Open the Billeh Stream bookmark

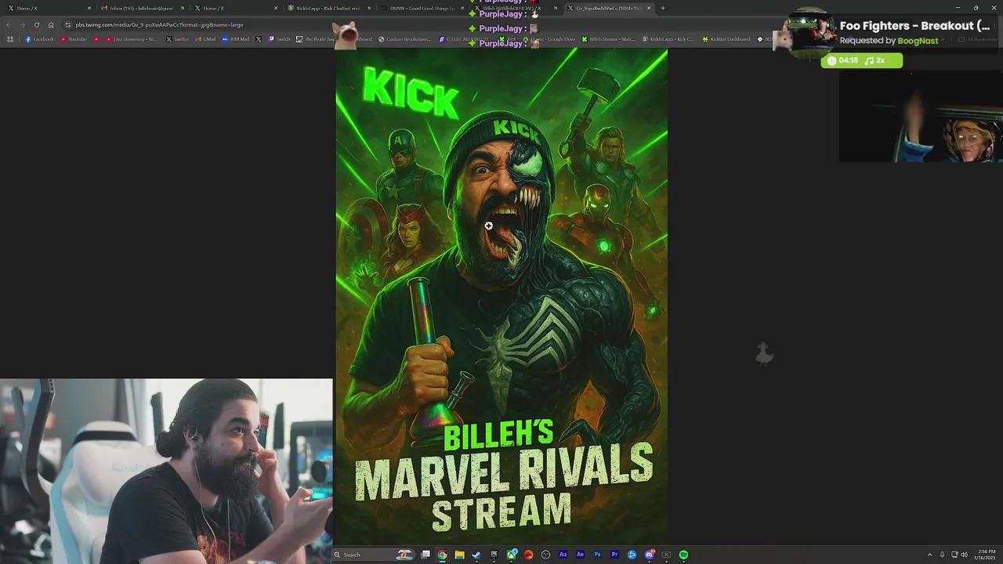point(608,39)
